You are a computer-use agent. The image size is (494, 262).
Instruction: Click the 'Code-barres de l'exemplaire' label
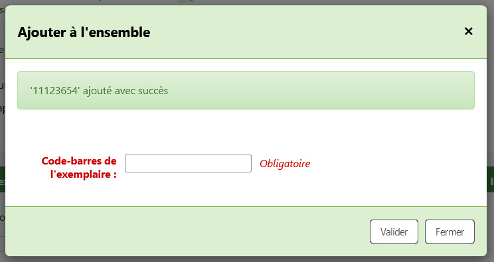click(x=79, y=167)
